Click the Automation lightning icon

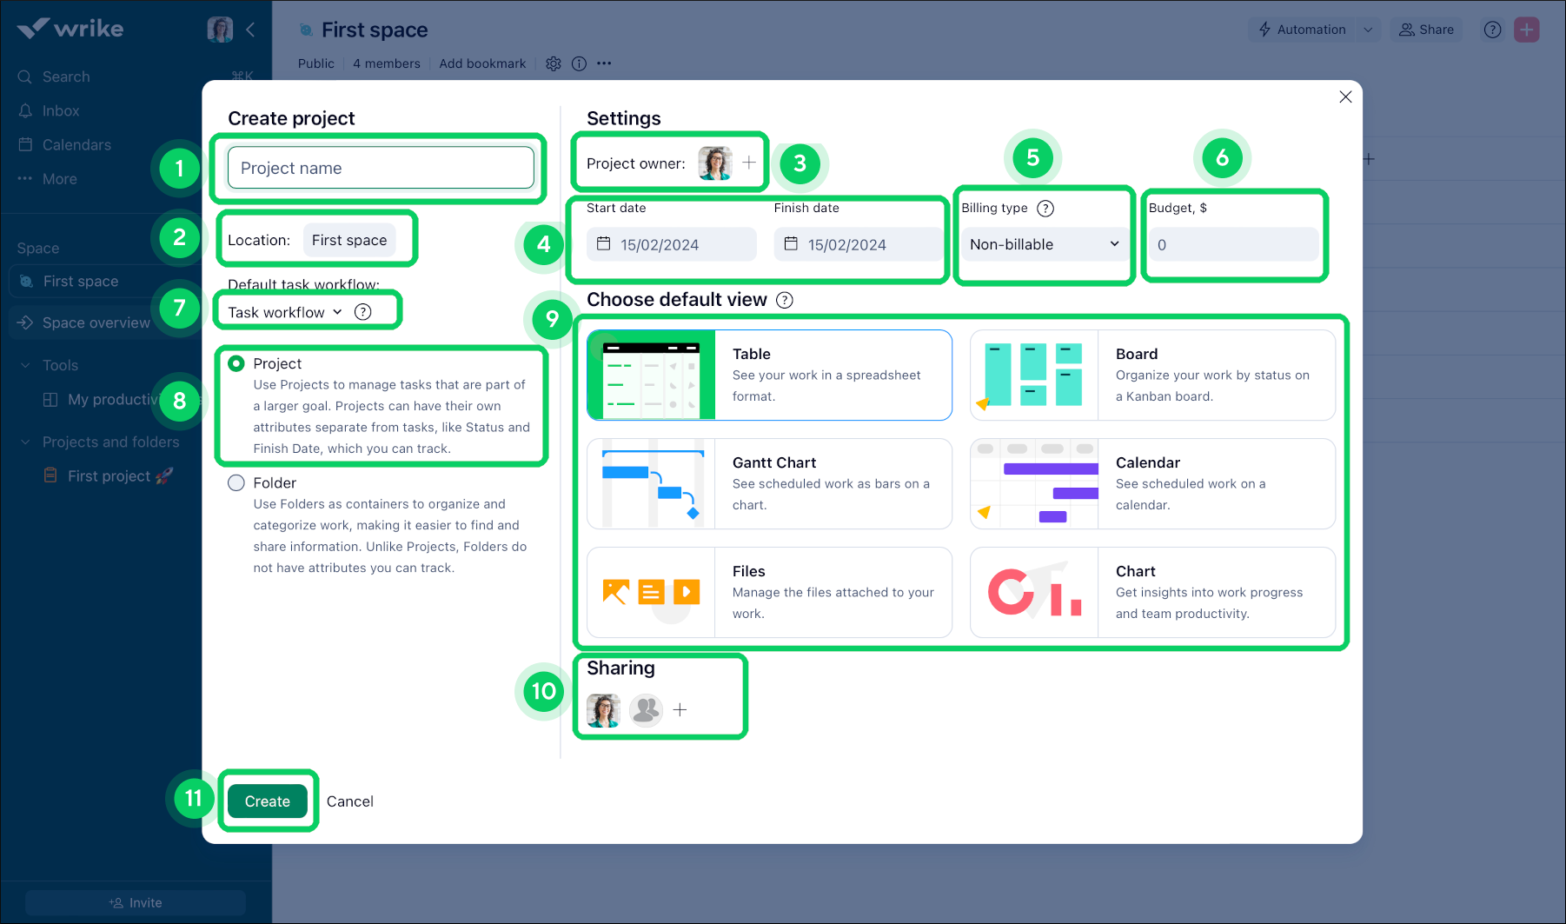tap(1266, 29)
